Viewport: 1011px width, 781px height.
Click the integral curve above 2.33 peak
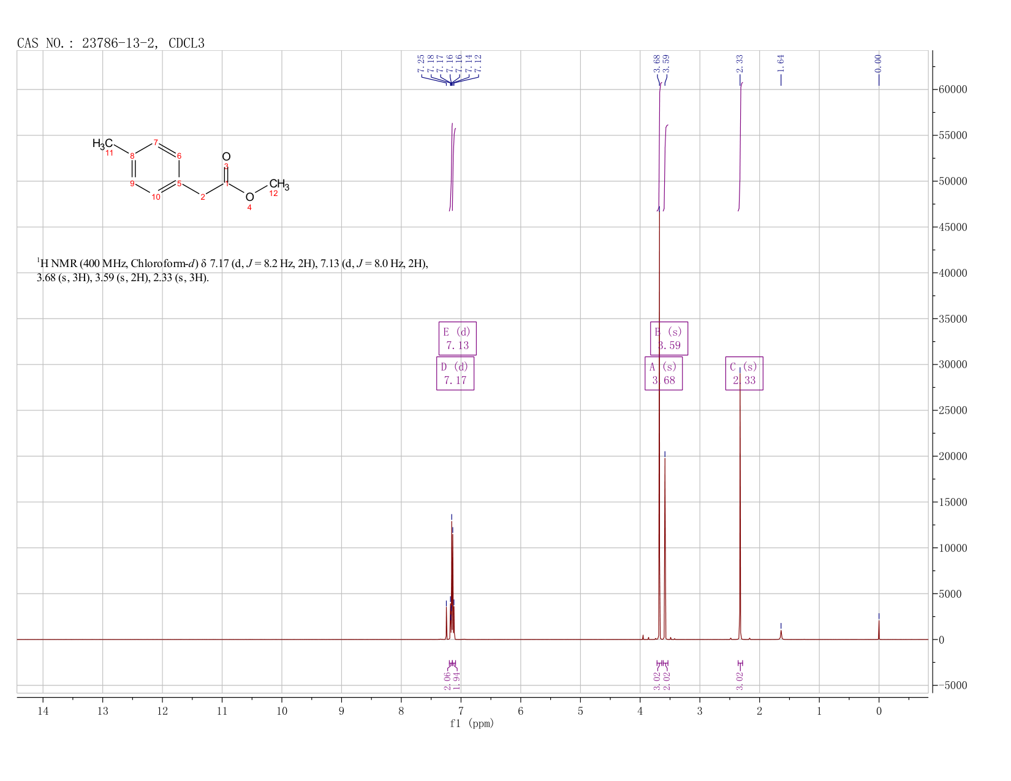740,147
